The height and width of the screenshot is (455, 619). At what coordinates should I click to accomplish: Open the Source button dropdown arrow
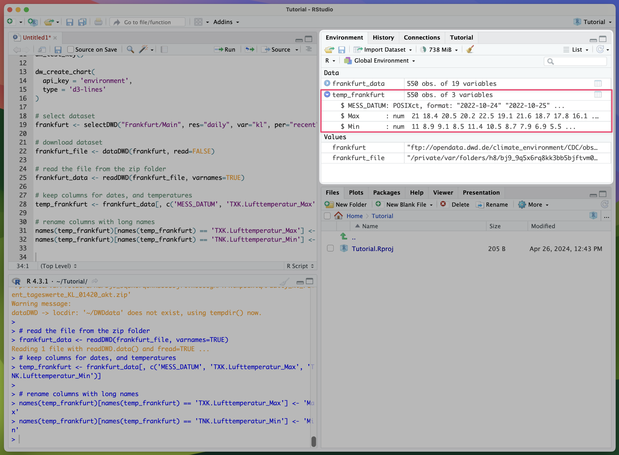click(297, 50)
